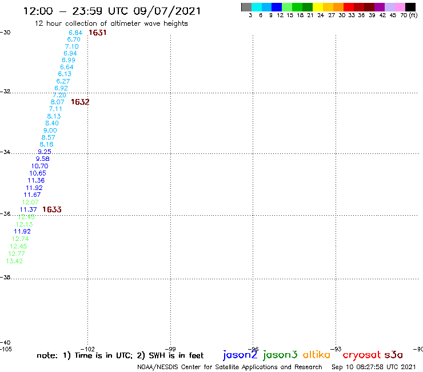
Task: Click the wave height value 9.58
Action: coord(43,159)
